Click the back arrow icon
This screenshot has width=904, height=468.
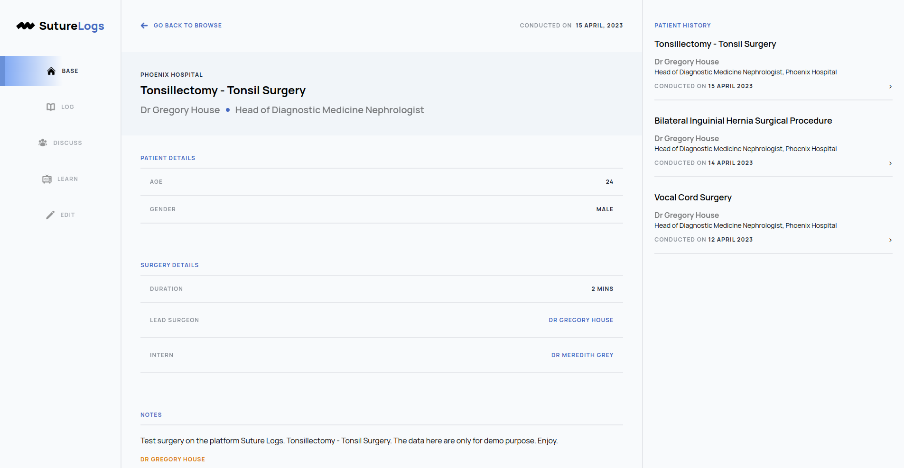144,26
